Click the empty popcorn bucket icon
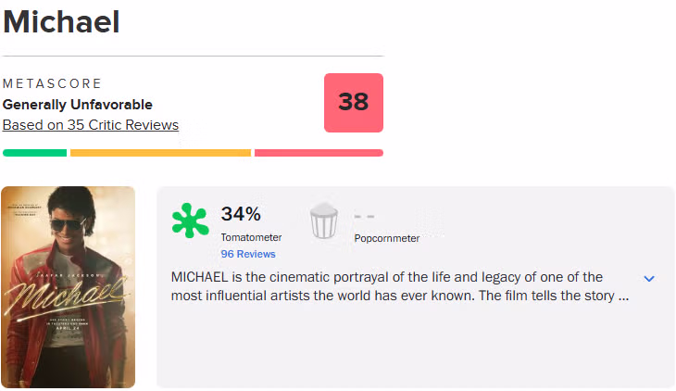 click(323, 222)
